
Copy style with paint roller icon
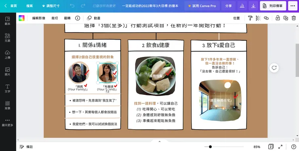[x=250, y=18]
